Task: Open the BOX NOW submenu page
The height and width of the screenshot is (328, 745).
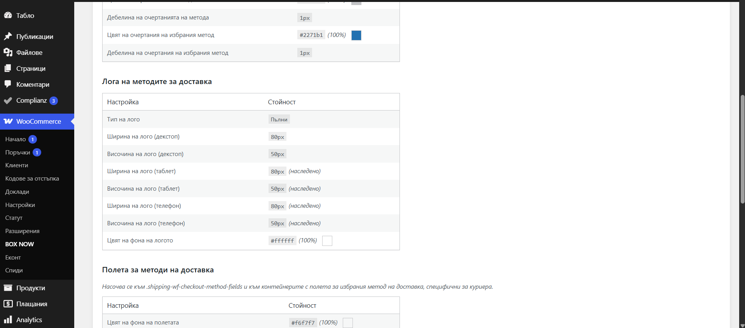Action: point(19,244)
